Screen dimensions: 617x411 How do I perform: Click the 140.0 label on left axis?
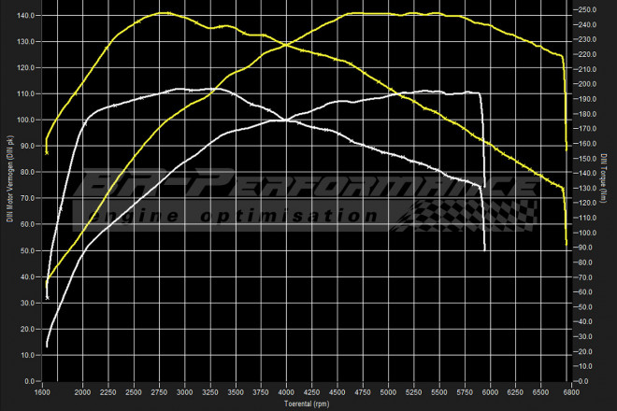click(x=28, y=16)
